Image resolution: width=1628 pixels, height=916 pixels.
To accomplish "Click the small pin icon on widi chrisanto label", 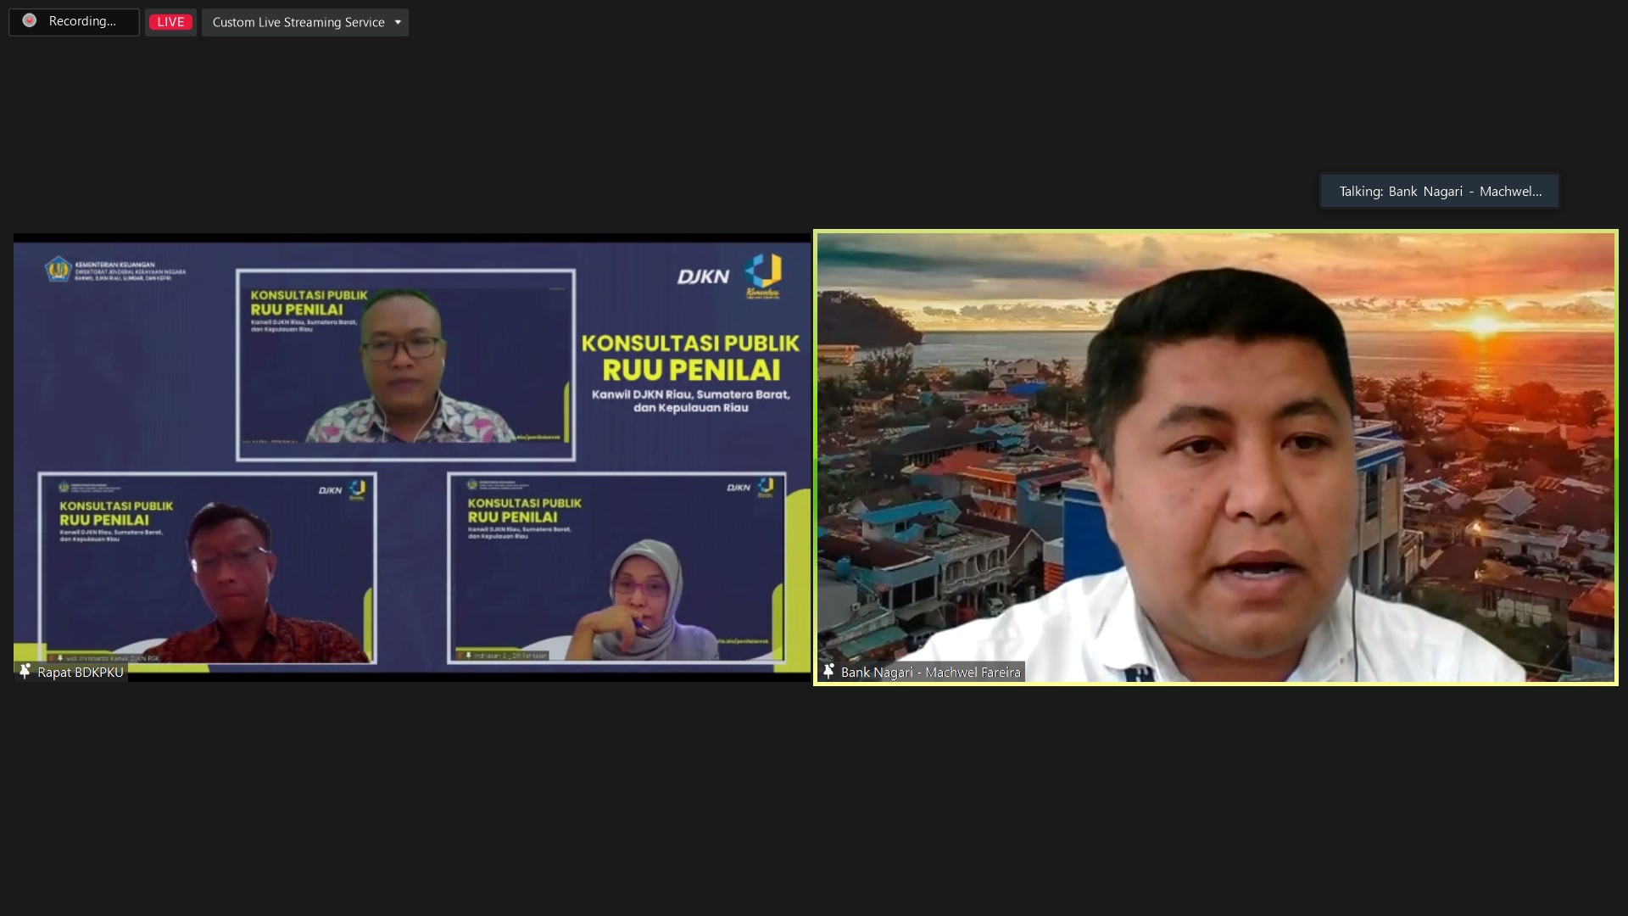I will [60, 658].
